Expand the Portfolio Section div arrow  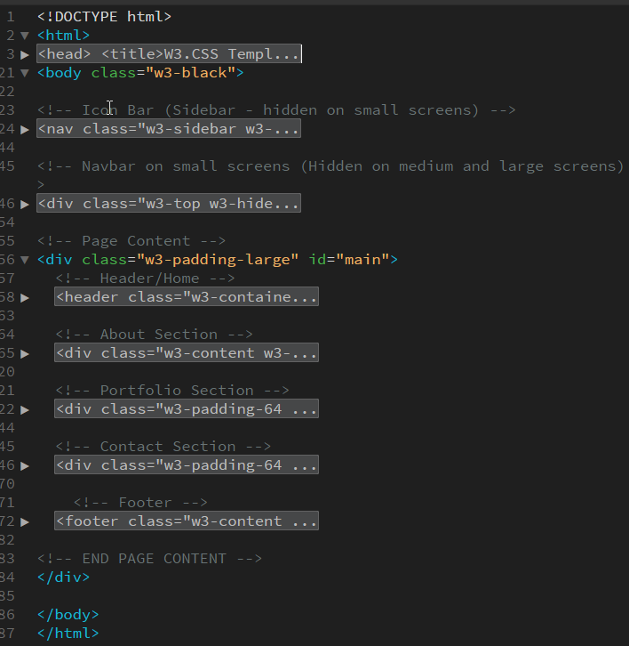25,409
